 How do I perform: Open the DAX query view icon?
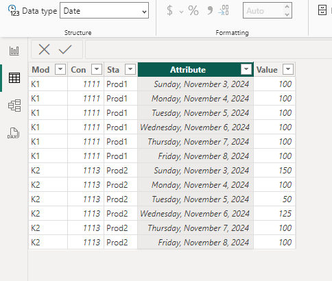point(14,133)
